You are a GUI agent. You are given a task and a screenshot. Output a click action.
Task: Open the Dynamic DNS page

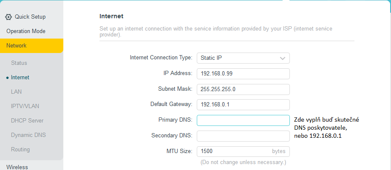(x=28, y=135)
